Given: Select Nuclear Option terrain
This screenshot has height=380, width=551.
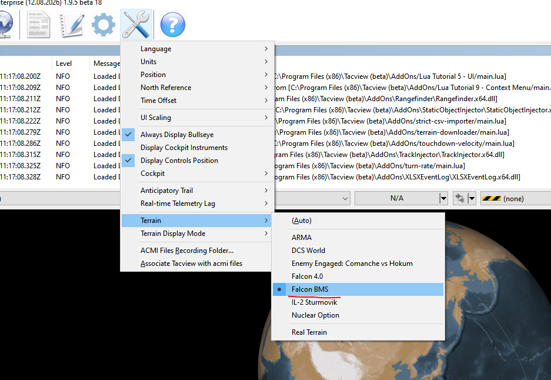Looking at the screenshot, I should pyautogui.click(x=358, y=315).
